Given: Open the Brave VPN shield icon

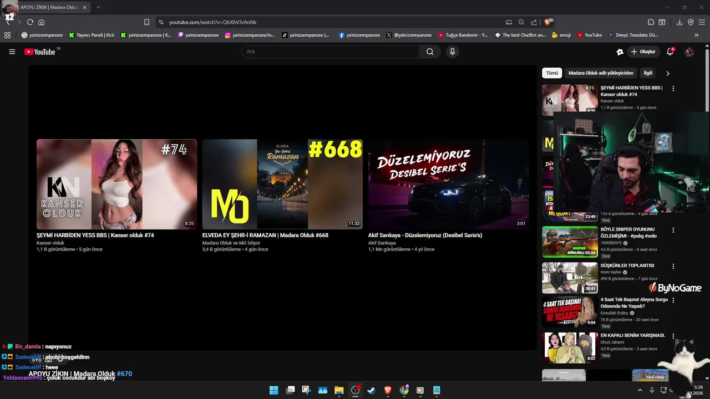Looking at the screenshot, I should pos(691,22).
